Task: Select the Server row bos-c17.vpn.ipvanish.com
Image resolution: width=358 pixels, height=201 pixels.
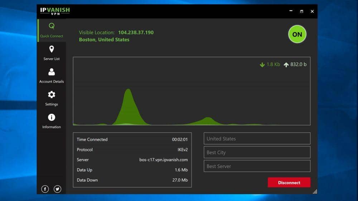Action: tap(132, 160)
